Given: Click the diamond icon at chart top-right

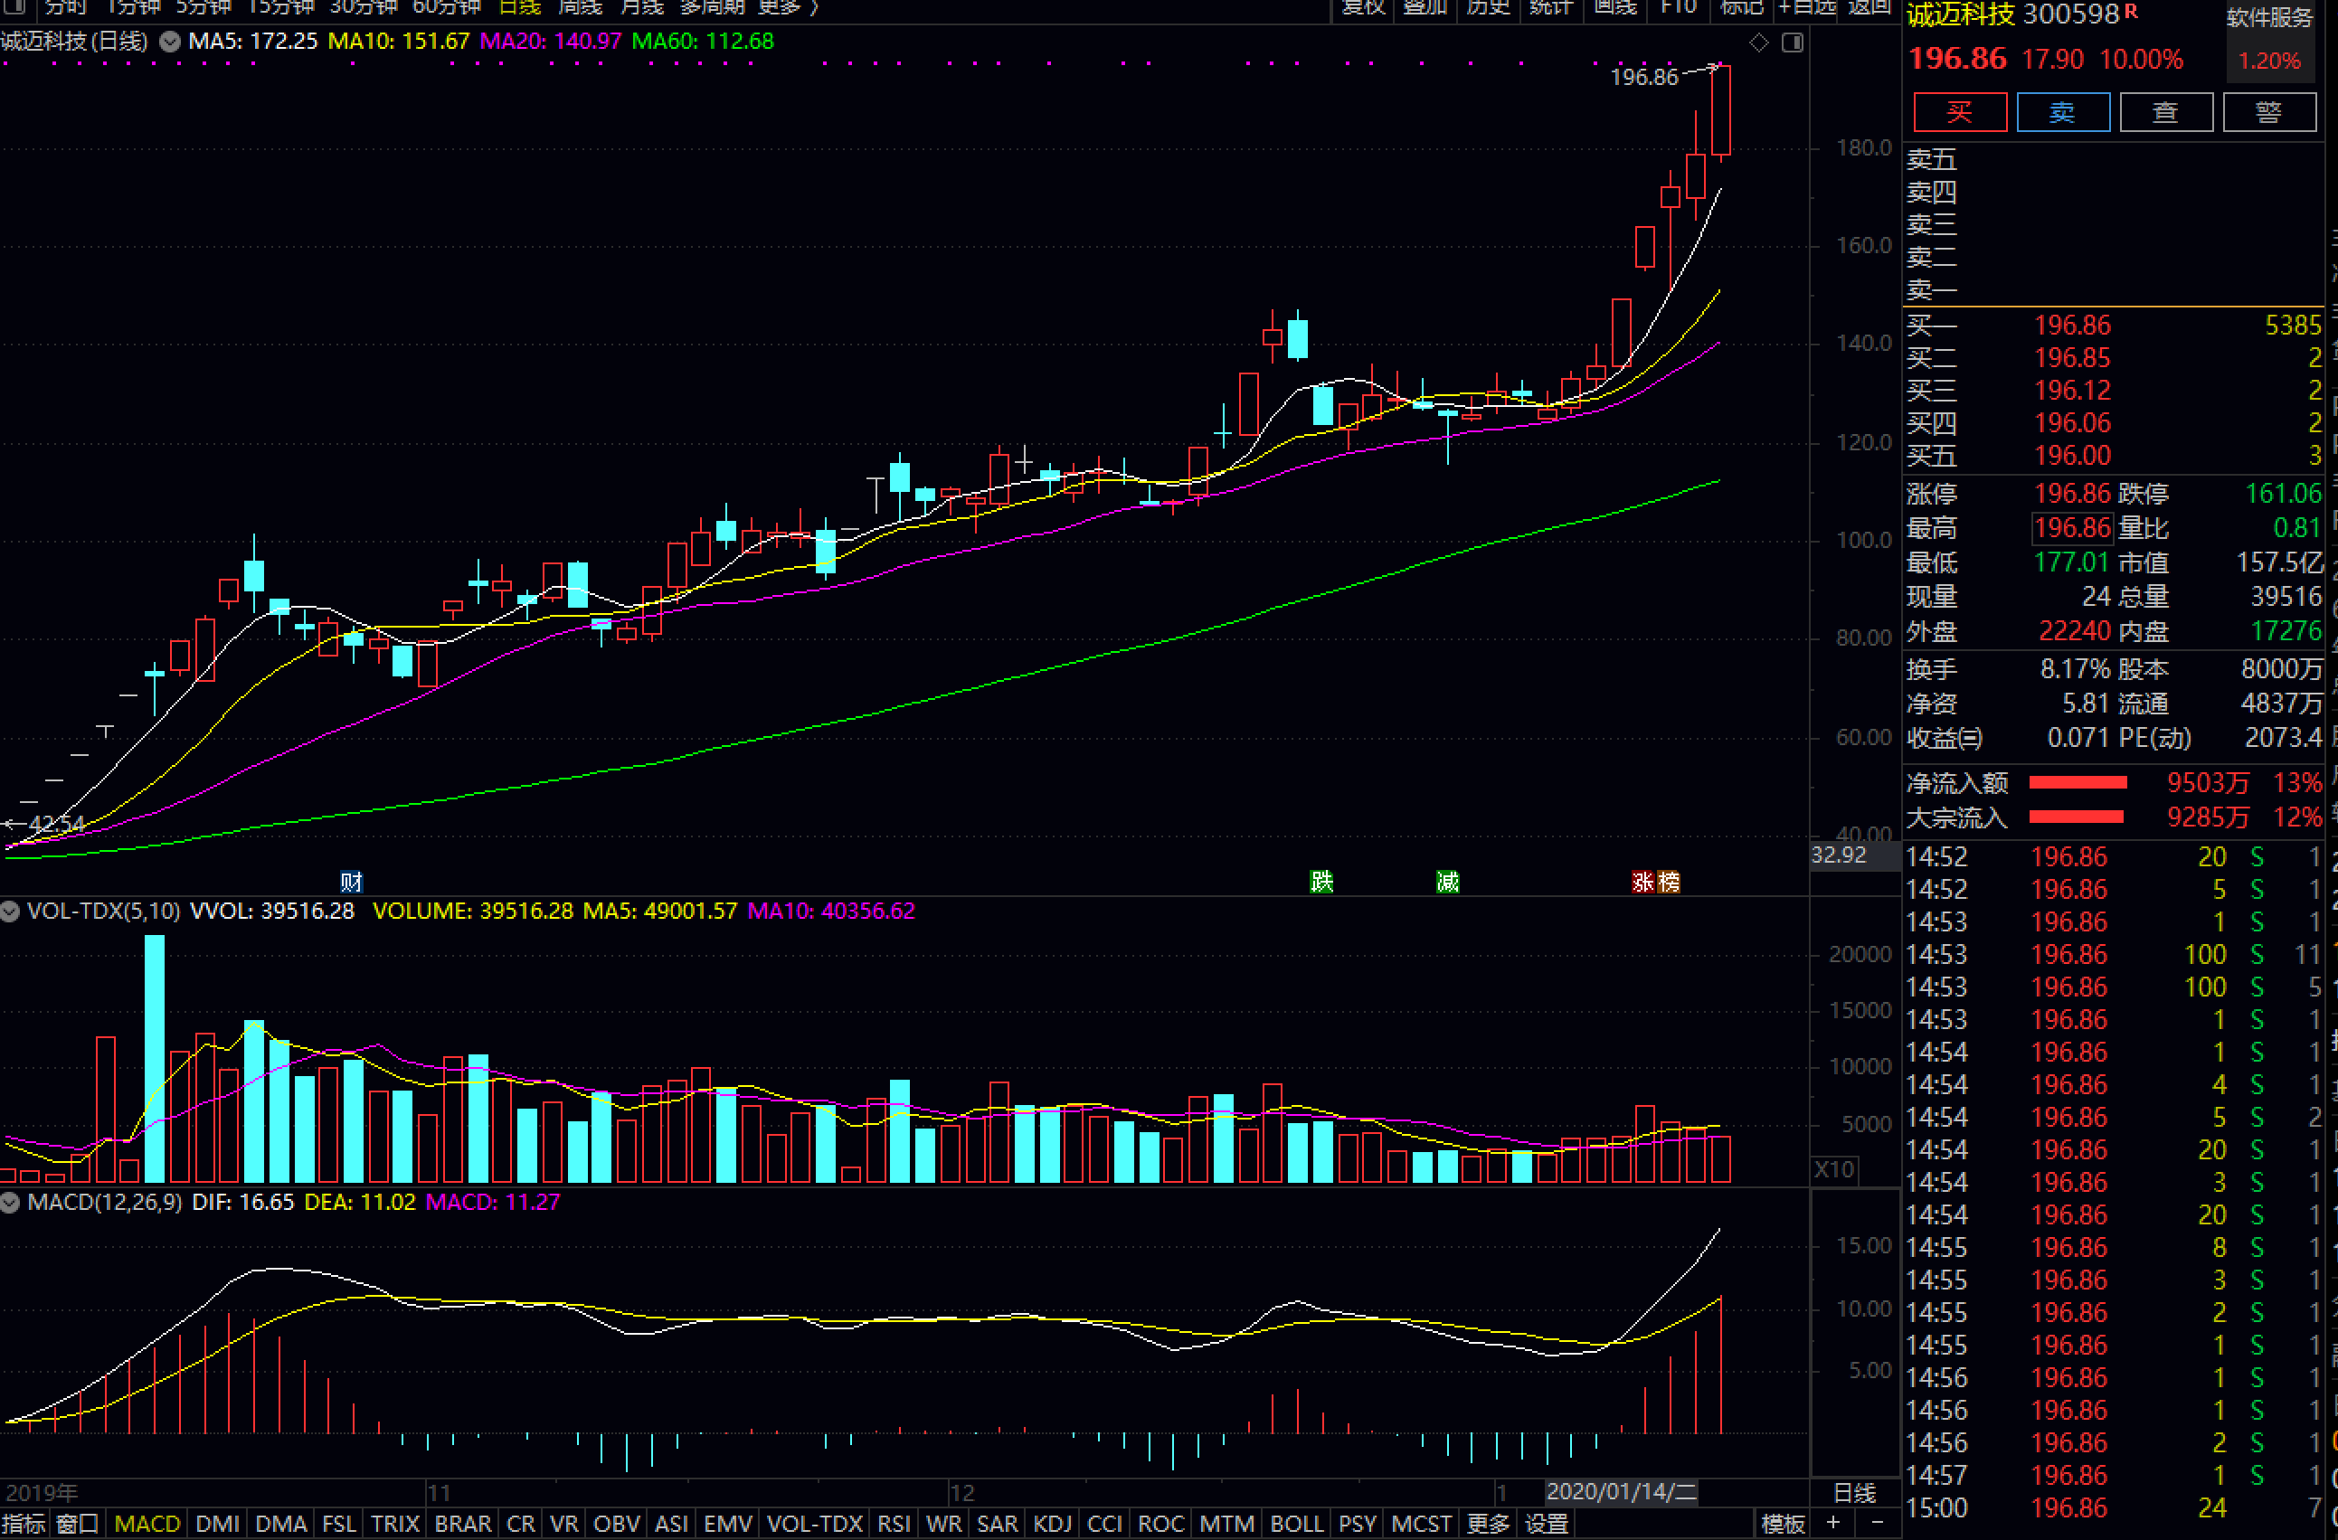Looking at the screenshot, I should [1758, 43].
